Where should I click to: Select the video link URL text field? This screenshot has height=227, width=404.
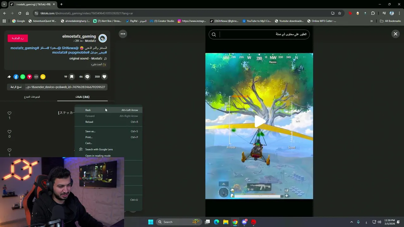point(65,87)
